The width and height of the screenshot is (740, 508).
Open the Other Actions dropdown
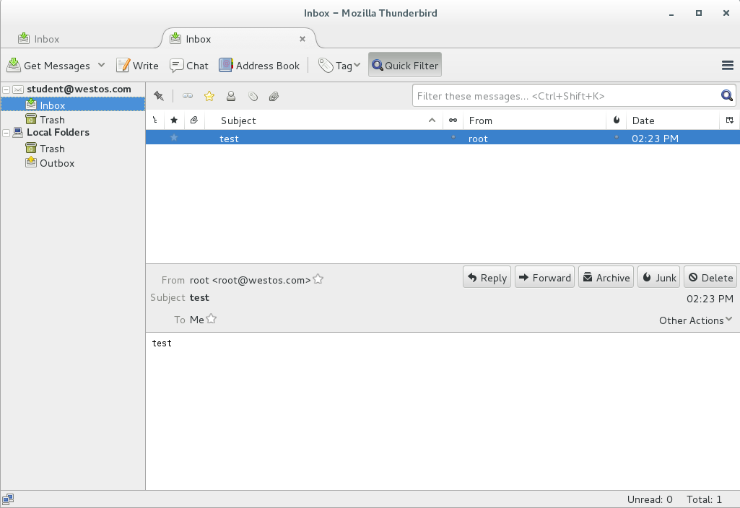(x=696, y=320)
